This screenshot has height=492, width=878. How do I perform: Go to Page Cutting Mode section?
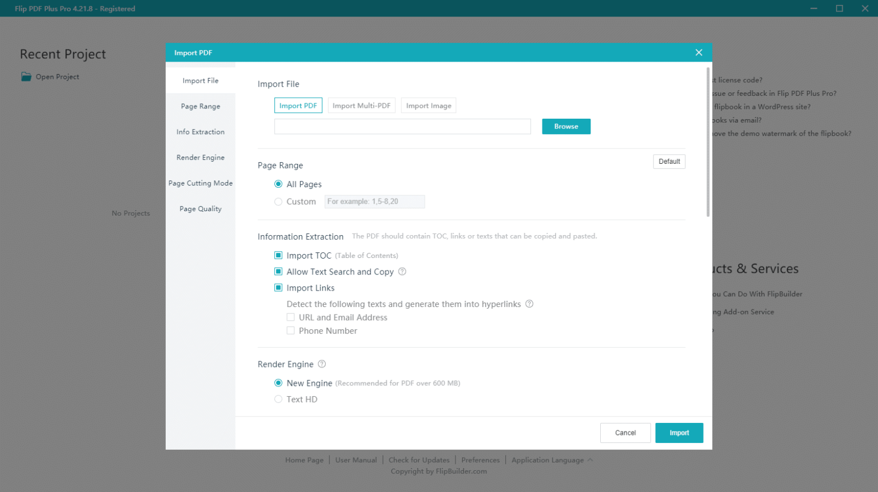click(x=201, y=183)
